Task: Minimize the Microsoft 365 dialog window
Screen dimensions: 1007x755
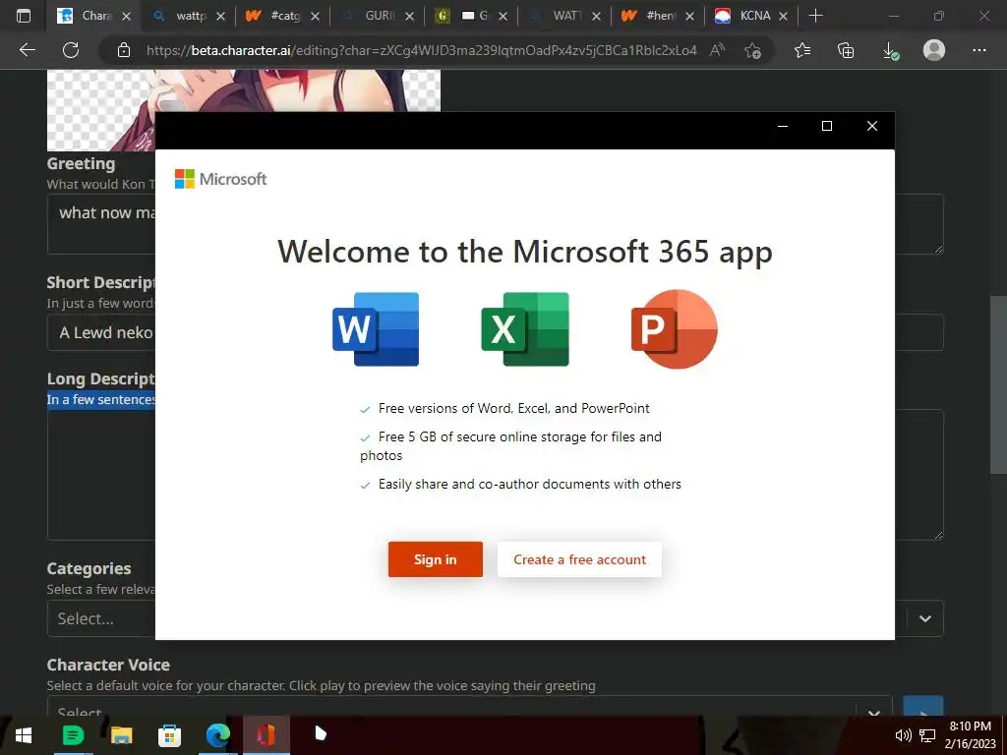Action: pos(783,127)
